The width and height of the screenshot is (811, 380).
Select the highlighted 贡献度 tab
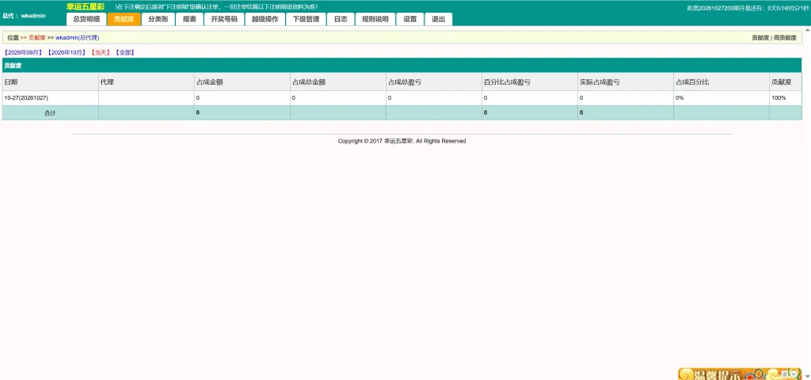pyautogui.click(x=124, y=19)
